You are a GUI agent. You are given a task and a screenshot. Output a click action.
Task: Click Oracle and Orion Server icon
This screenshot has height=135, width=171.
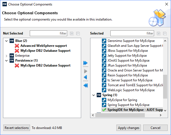(104, 70)
